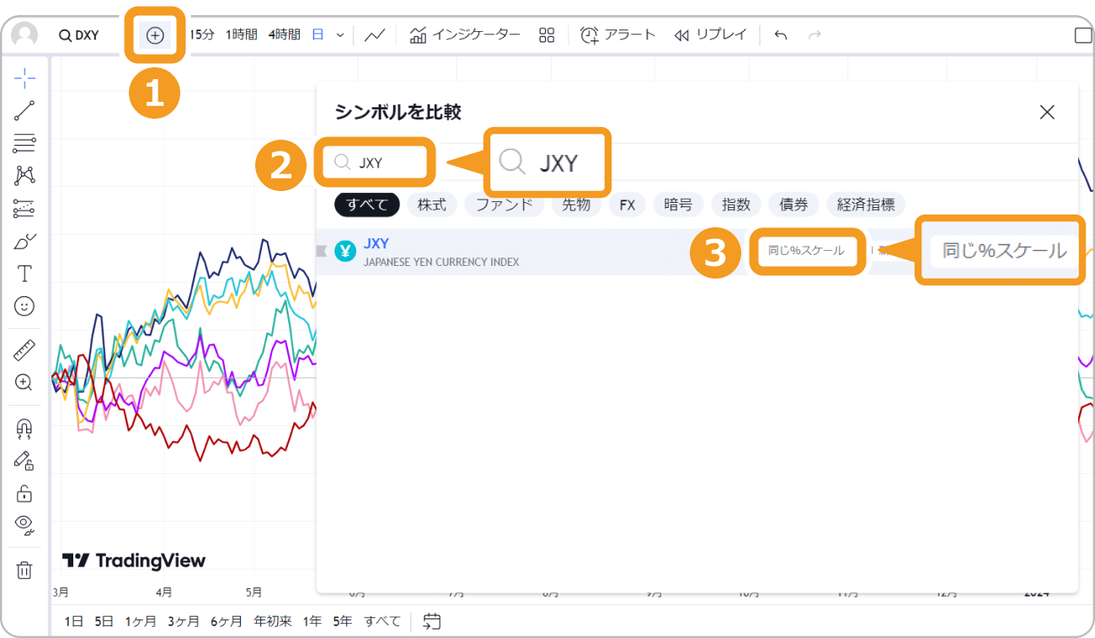Open the indicator templates grid icon
The image size is (1095, 638).
[x=547, y=35]
